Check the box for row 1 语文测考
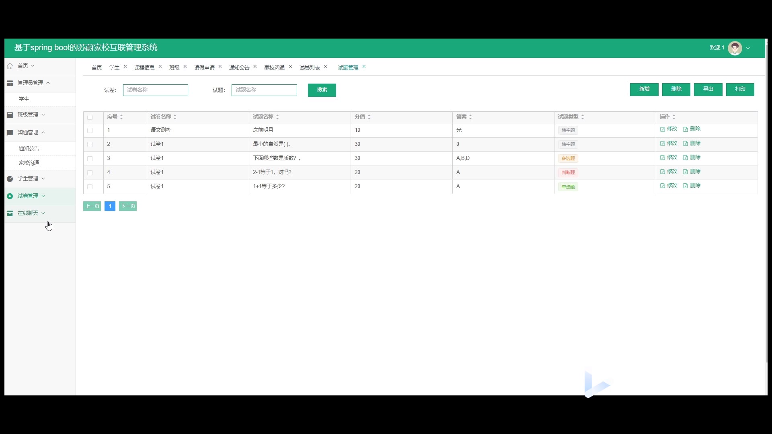 (x=90, y=131)
